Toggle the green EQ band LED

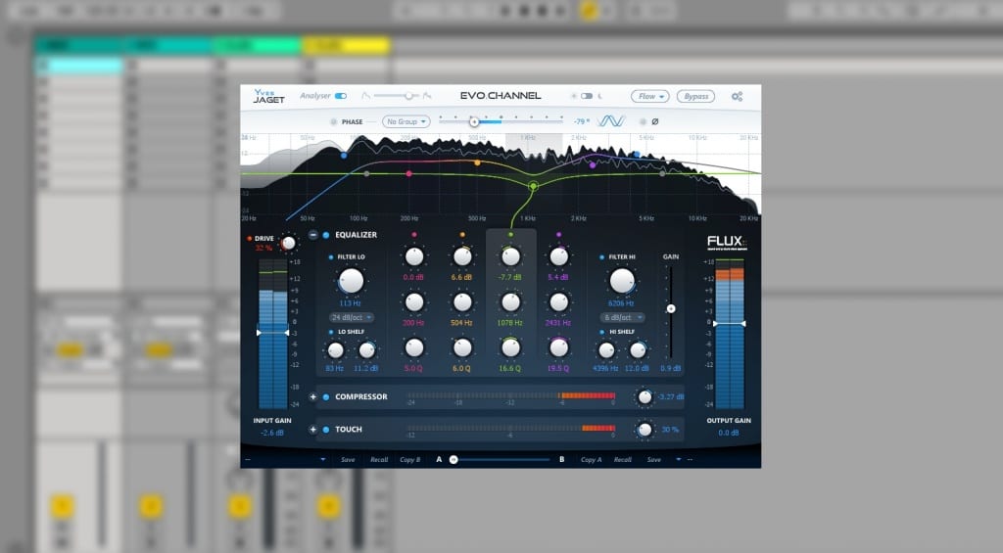(510, 235)
